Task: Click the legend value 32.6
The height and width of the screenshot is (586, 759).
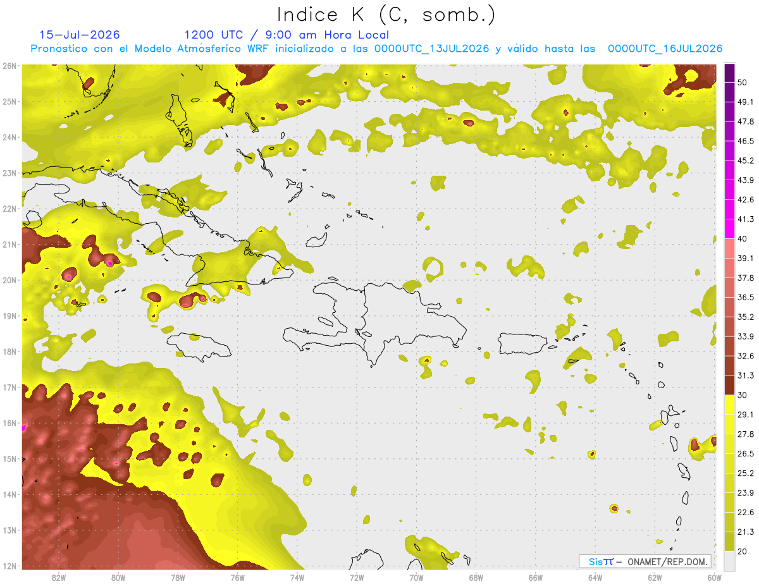Action: [x=746, y=356]
